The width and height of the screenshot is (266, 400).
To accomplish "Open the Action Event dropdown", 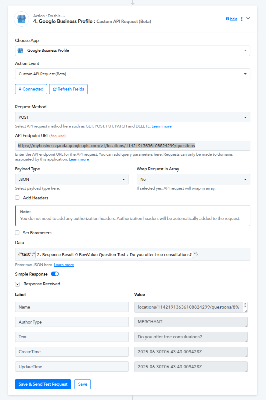I will (133, 74).
